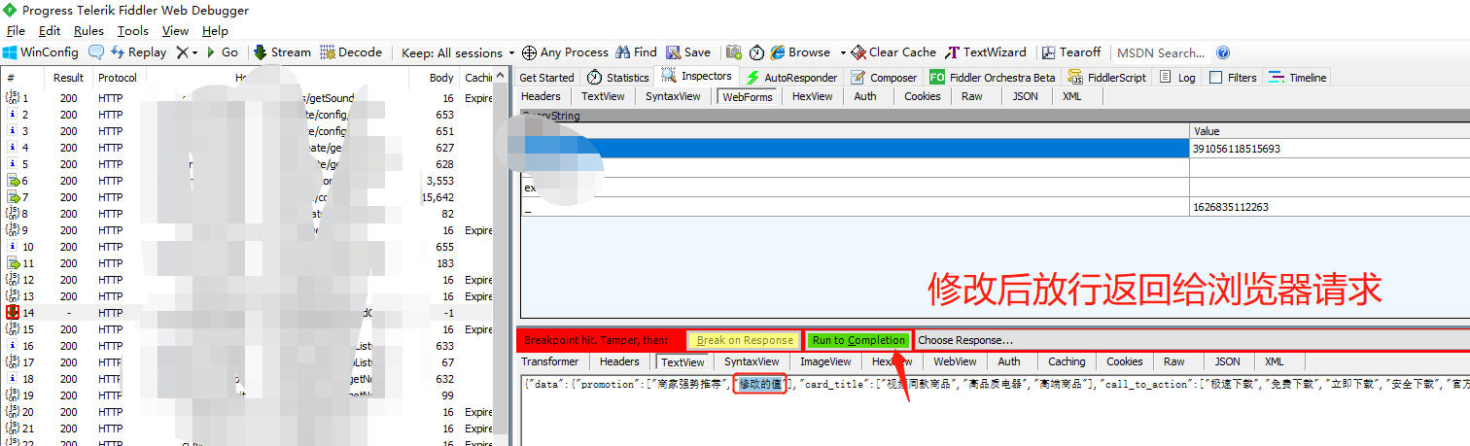
Task: Toggle the Filters tab checkbox
Action: click(1215, 78)
